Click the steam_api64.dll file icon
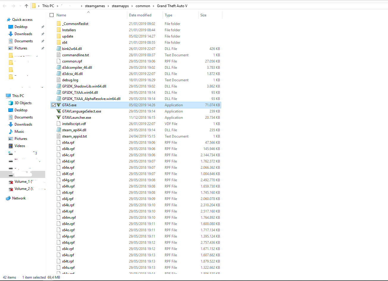This screenshot has width=388, height=281. click(x=59, y=130)
